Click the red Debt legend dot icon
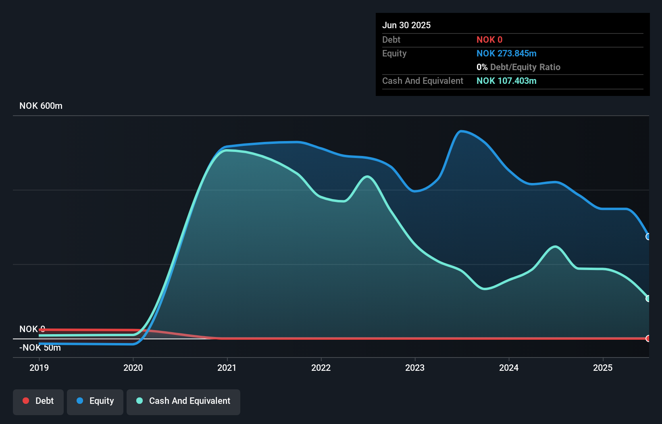662x424 pixels. click(x=26, y=401)
